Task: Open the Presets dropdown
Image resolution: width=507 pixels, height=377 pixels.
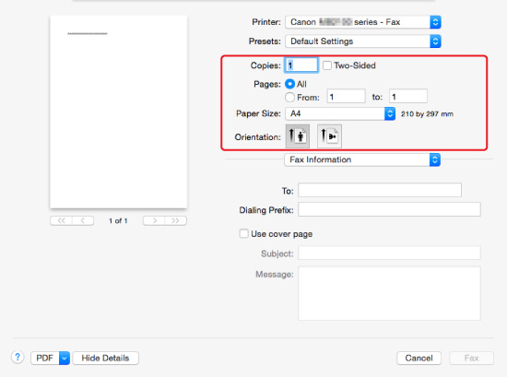Action: click(363, 41)
